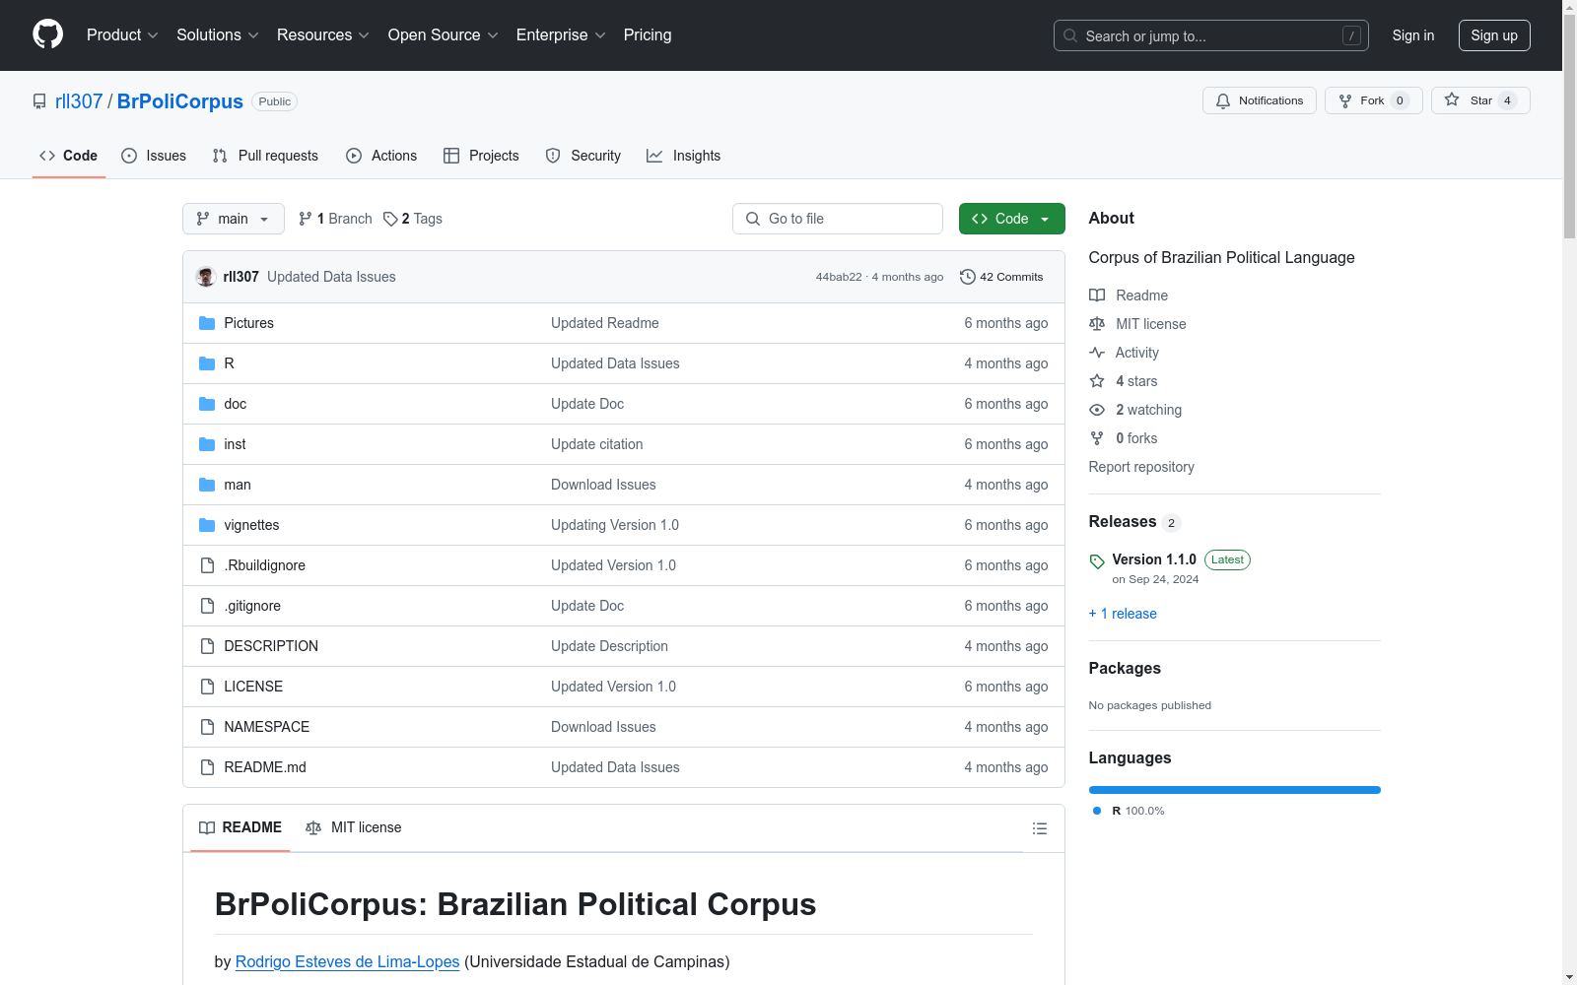This screenshot has width=1577, height=985.
Task: Click the blue R language color dot
Action: pyautogui.click(x=1097, y=811)
